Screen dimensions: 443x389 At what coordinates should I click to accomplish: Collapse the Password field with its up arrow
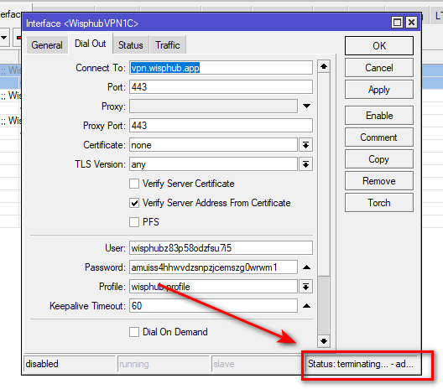[x=306, y=267]
